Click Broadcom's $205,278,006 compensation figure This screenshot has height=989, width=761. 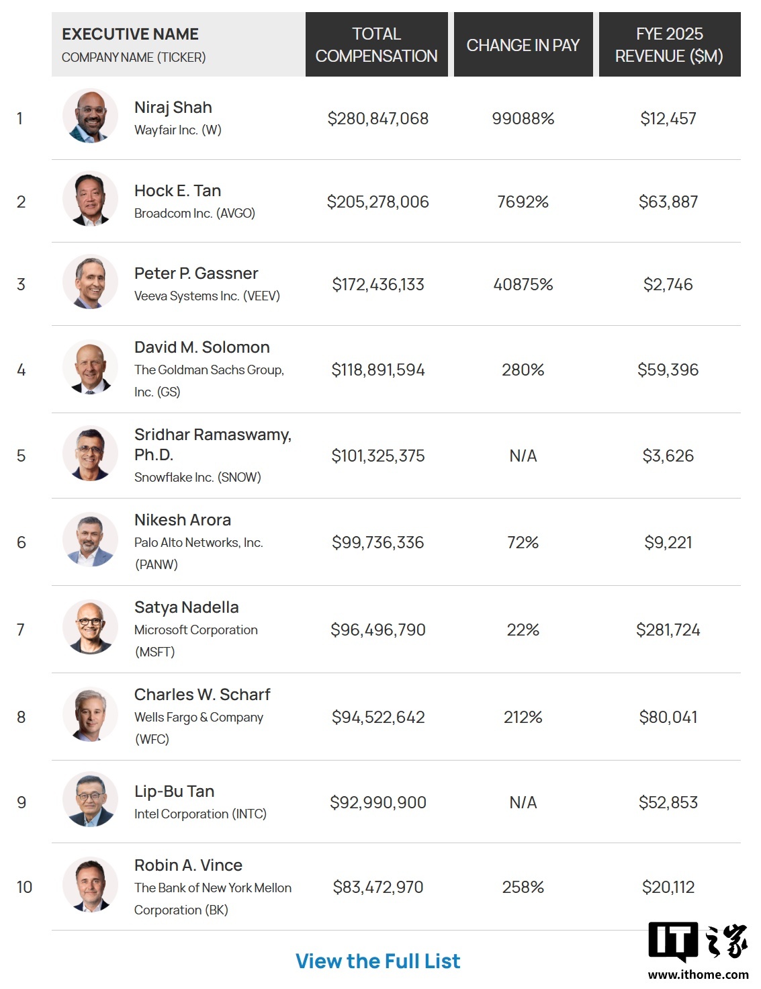click(x=377, y=202)
